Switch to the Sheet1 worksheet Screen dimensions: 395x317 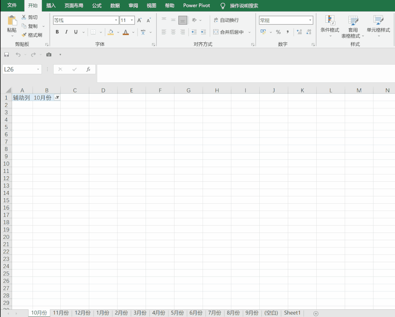pos(292,313)
